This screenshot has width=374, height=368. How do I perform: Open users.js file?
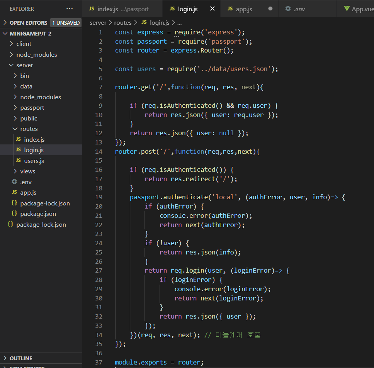(x=41, y=161)
